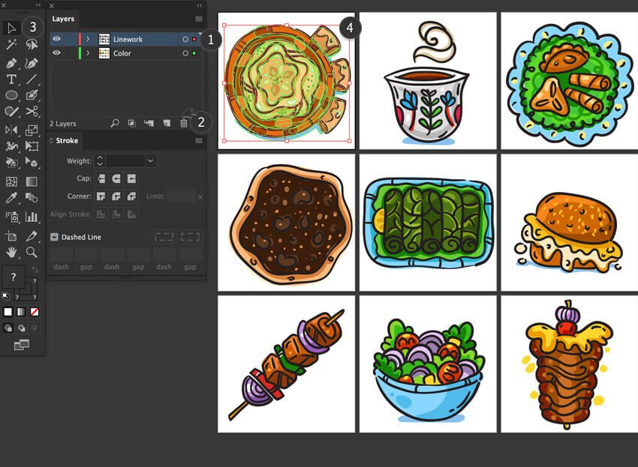The height and width of the screenshot is (467, 638).
Task: Open the stroke Weight dropdown
Action: tap(151, 161)
